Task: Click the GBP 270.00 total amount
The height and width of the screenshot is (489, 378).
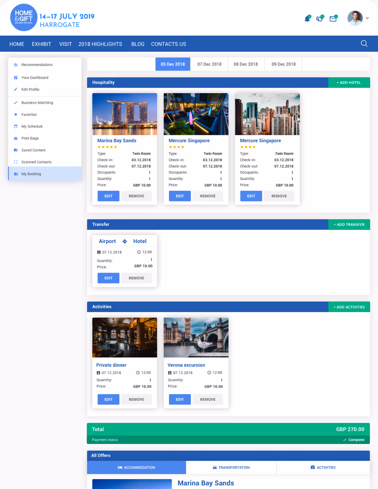Action: pos(350,429)
